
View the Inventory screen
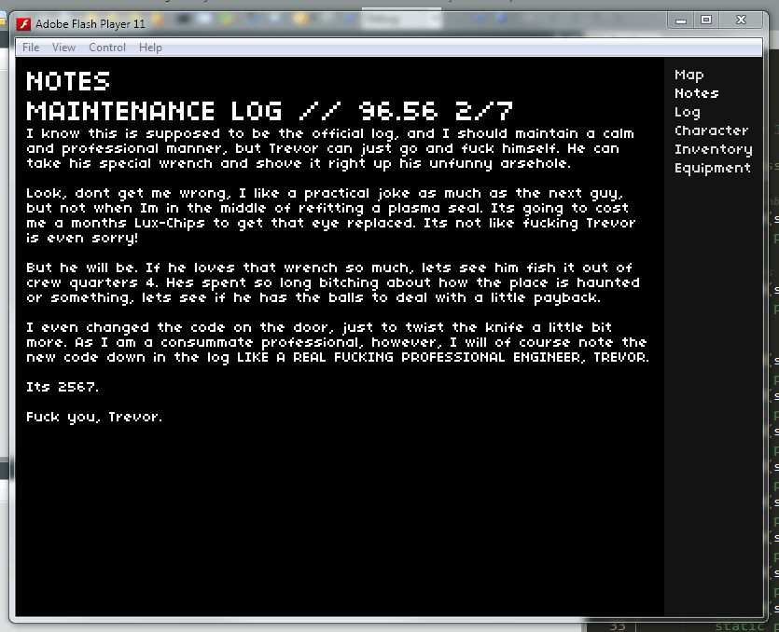(x=713, y=149)
